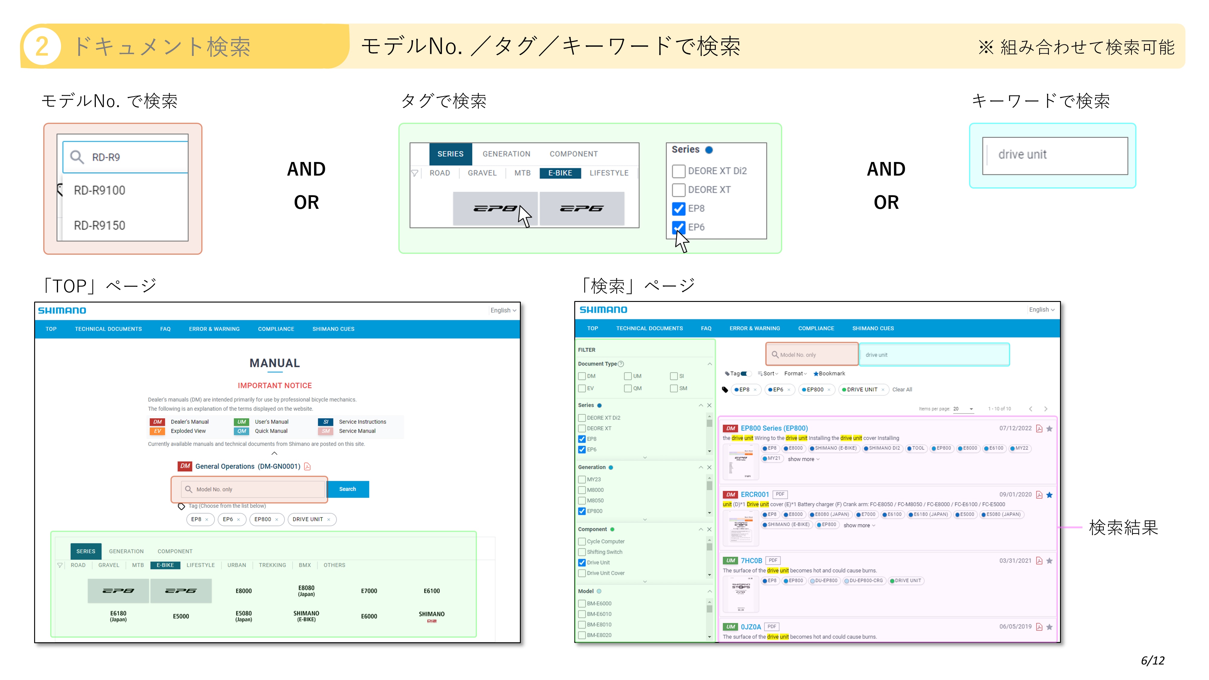Screen dimensions: 1209x680
Task: Open items per page dropdown
Action: tap(964, 409)
